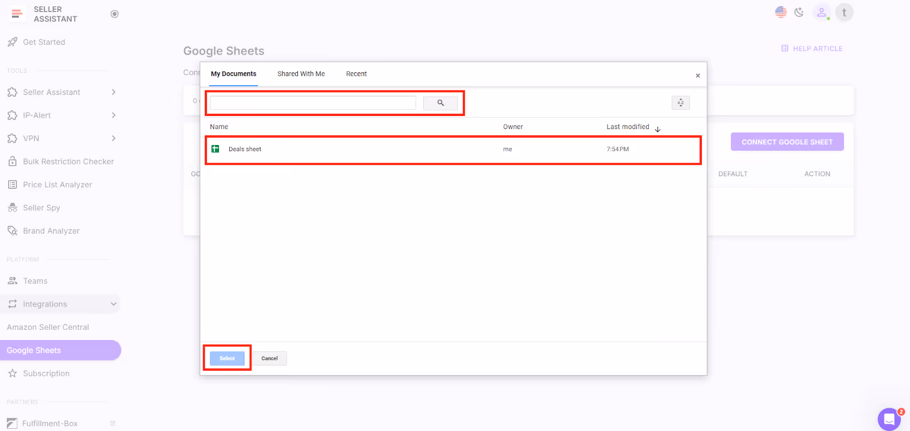The width and height of the screenshot is (910, 431).
Task: Change language via US flag icon
Action: point(781,13)
